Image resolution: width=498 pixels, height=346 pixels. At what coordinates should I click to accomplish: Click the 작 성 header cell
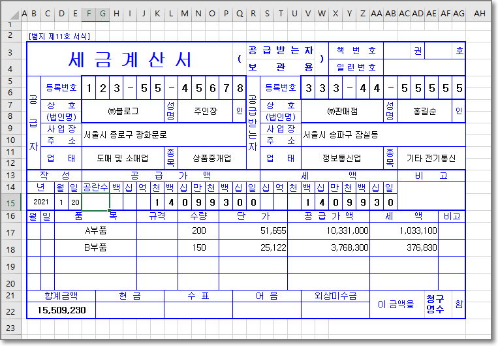point(55,176)
